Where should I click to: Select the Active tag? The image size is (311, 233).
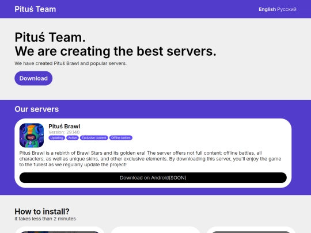coord(73,137)
